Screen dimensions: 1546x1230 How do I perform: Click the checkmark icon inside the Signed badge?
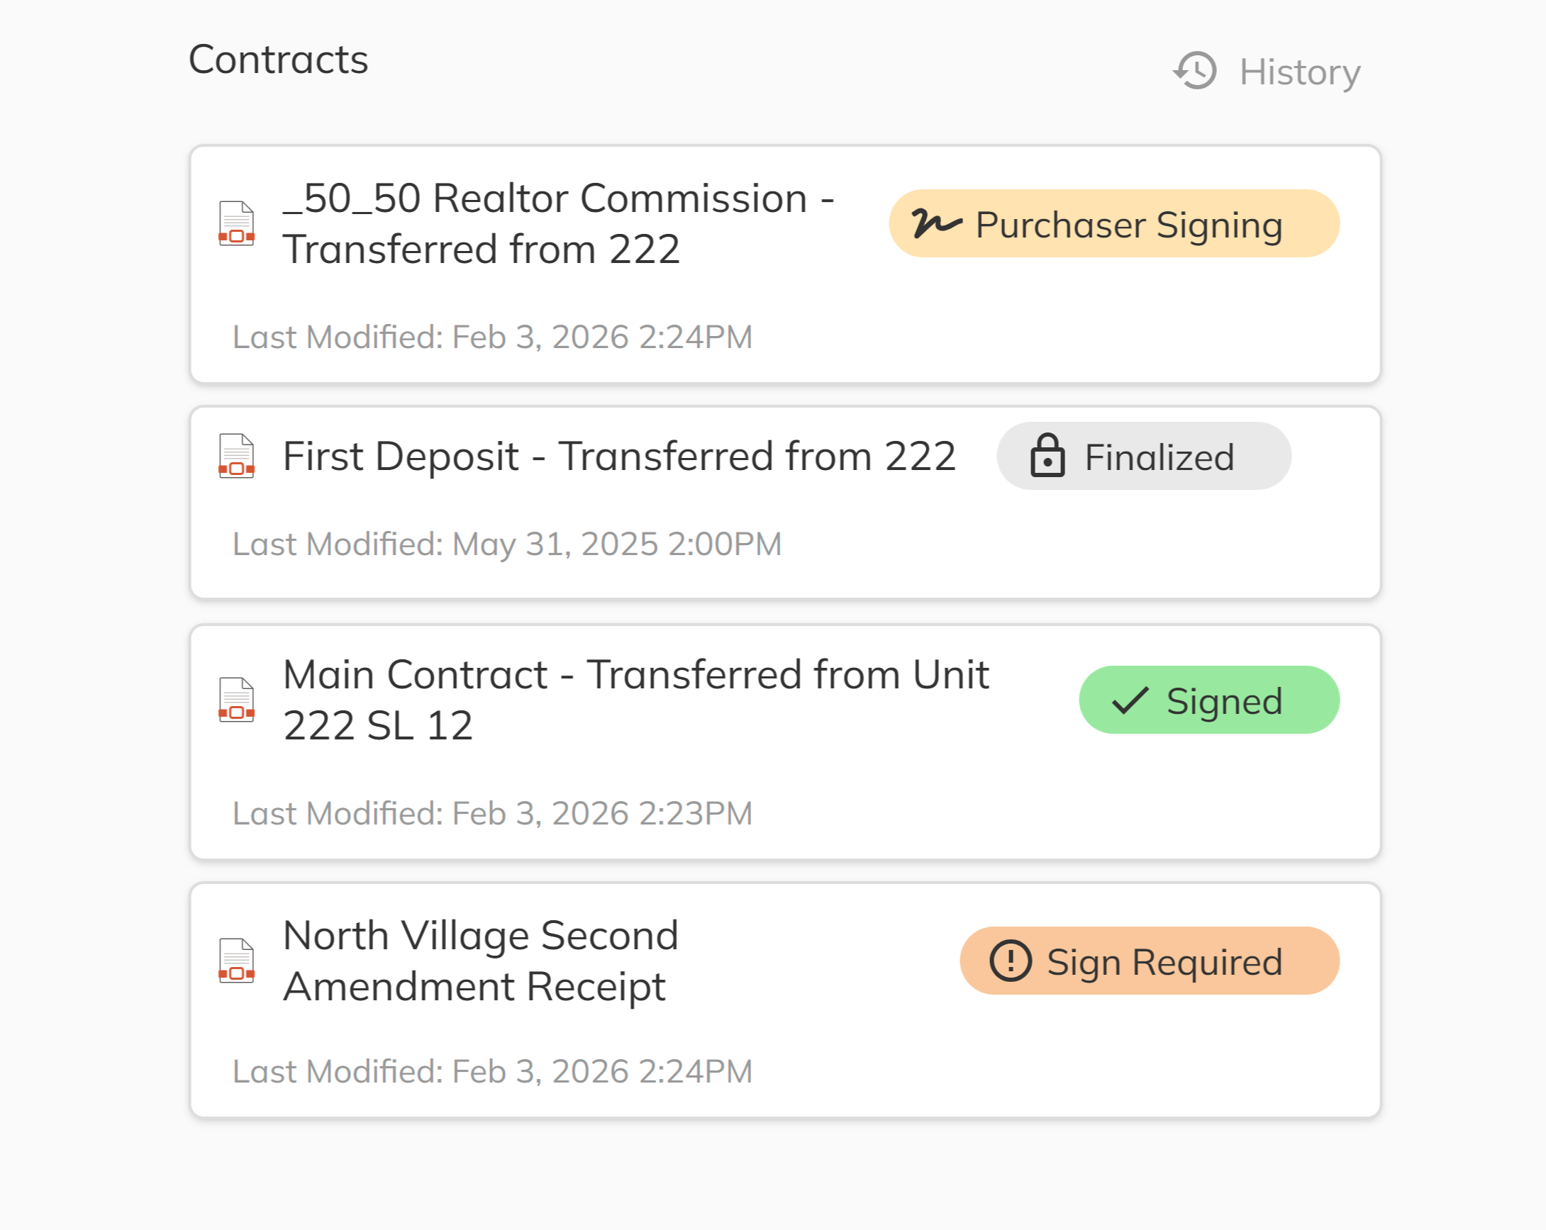tap(1130, 700)
